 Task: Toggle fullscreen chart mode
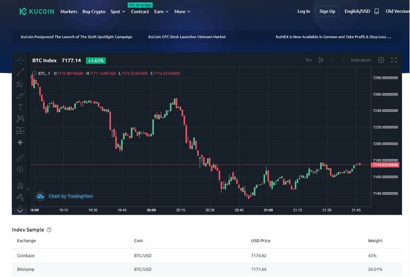393,60
